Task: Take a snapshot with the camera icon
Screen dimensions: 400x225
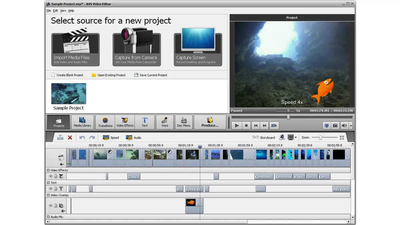Action: [335, 125]
